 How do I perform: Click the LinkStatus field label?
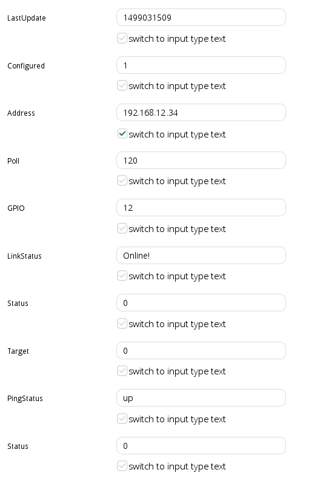pyautogui.click(x=24, y=256)
